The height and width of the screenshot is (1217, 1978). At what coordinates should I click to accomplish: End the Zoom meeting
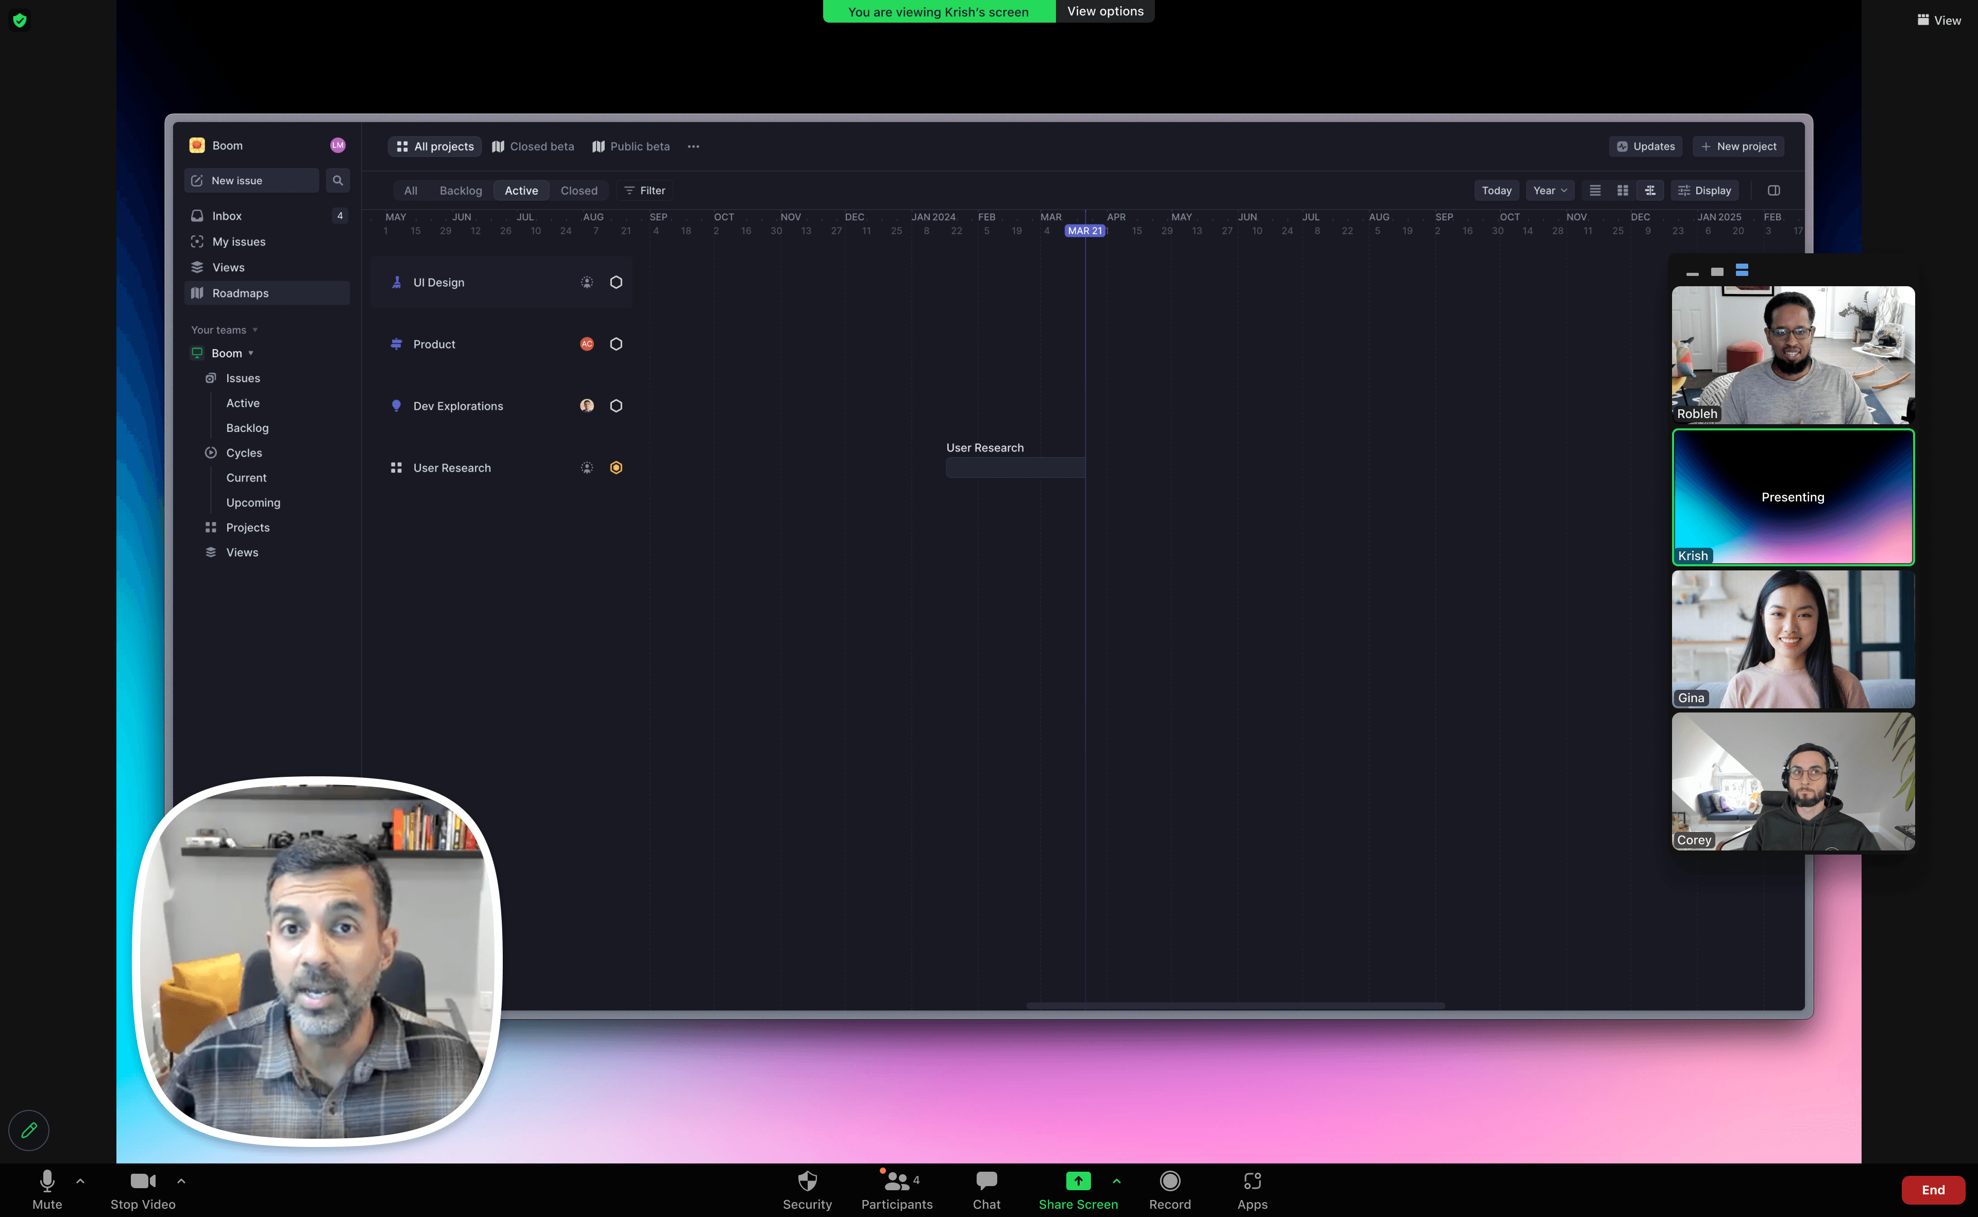1933,1190
